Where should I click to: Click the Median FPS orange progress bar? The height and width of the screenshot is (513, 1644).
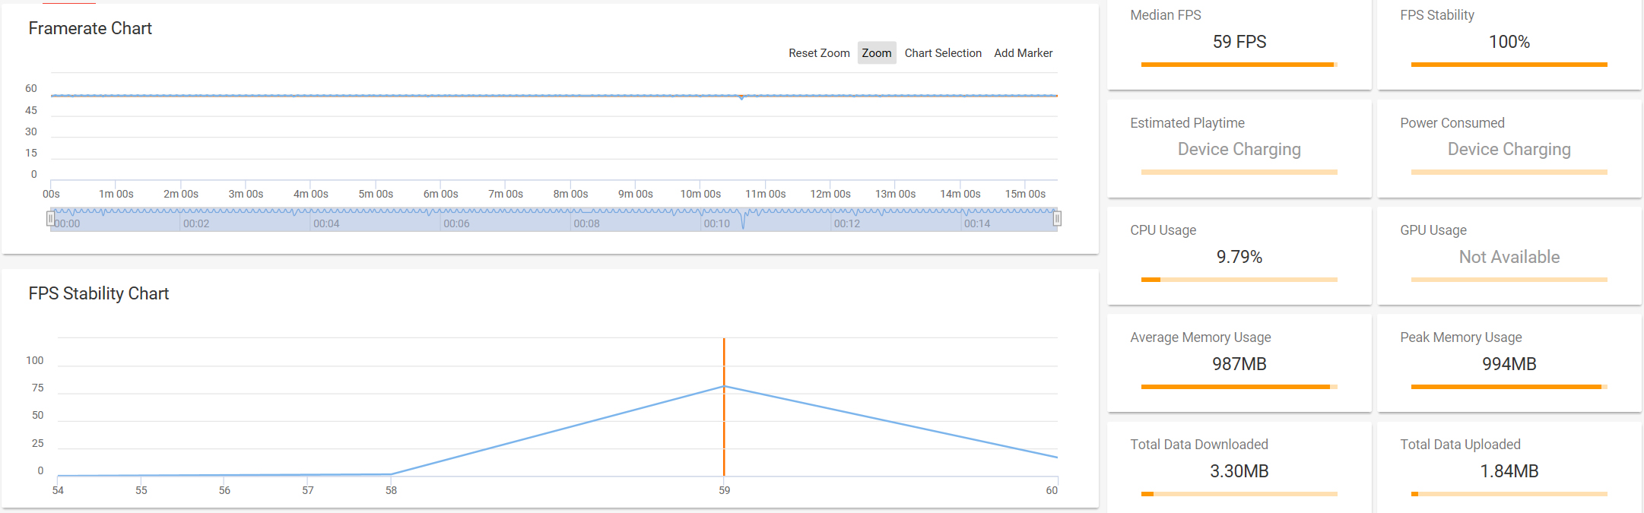pyautogui.click(x=1239, y=65)
